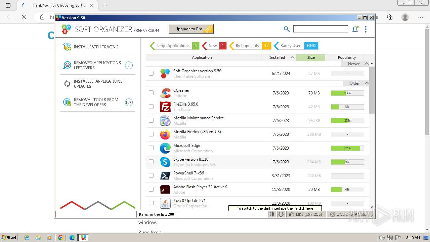430x242 pixels.
Task: Click CCleaner popularity bar
Action: (347, 93)
